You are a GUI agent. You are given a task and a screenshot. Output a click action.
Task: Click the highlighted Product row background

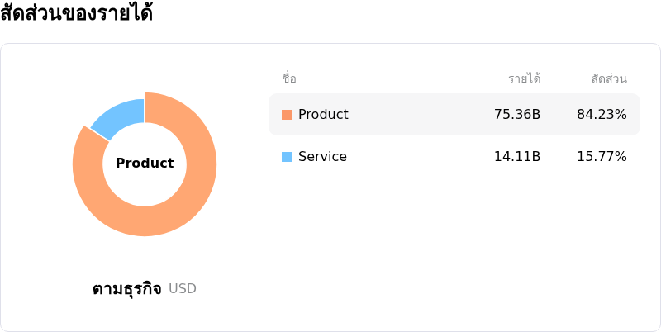point(454,114)
